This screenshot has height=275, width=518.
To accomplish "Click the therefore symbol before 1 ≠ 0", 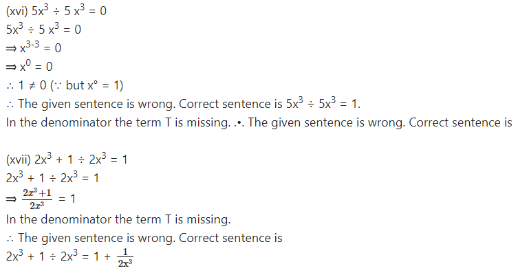I will tap(10, 86).
